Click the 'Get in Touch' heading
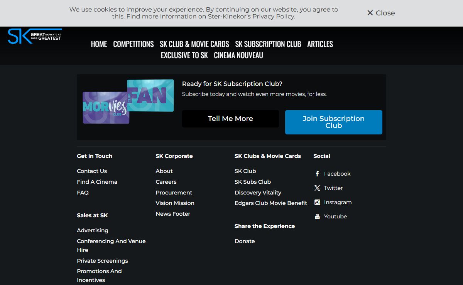The image size is (463, 285). [x=95, y=156]
